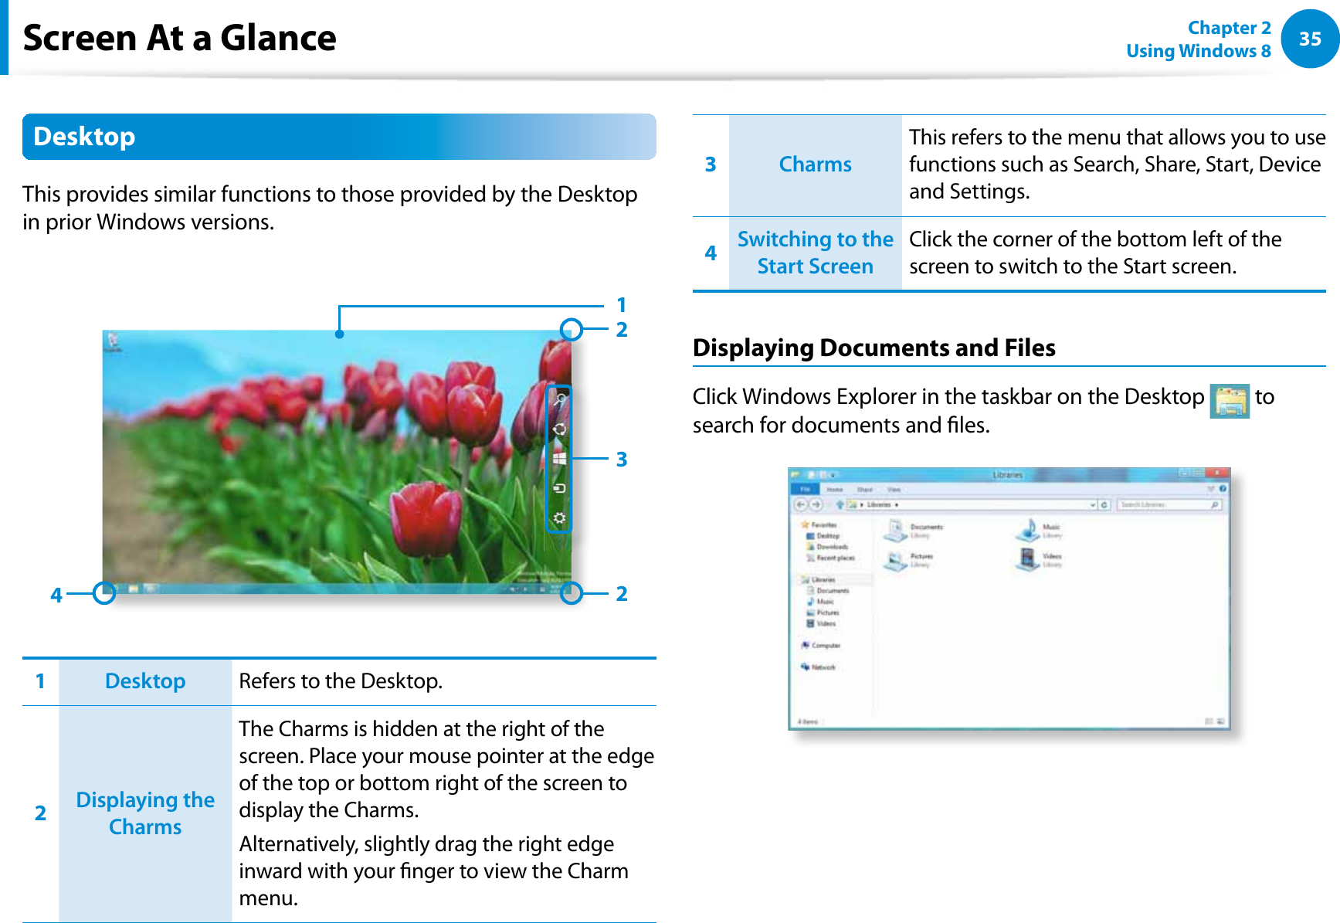The width and height of the screenshot is (1340, 923).
Task: Close the Libraries window
Action: [1217, 473]
